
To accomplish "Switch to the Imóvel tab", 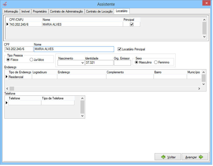I will pyautogui.click(x=25, y=11).
